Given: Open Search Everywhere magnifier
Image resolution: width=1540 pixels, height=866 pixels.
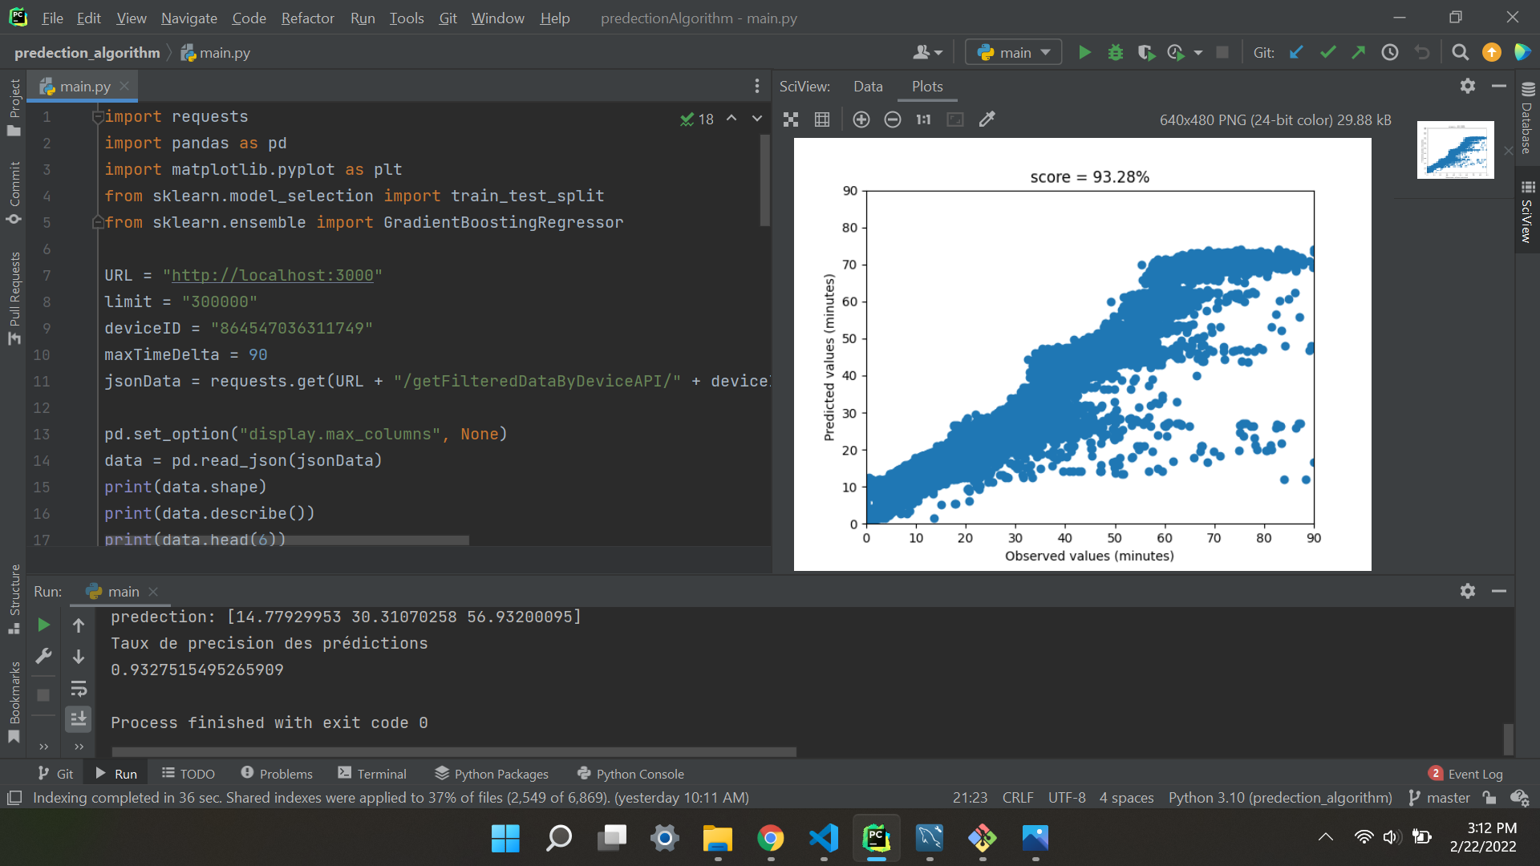Looking at the screenshot, I should click(x=1460, y=51).
